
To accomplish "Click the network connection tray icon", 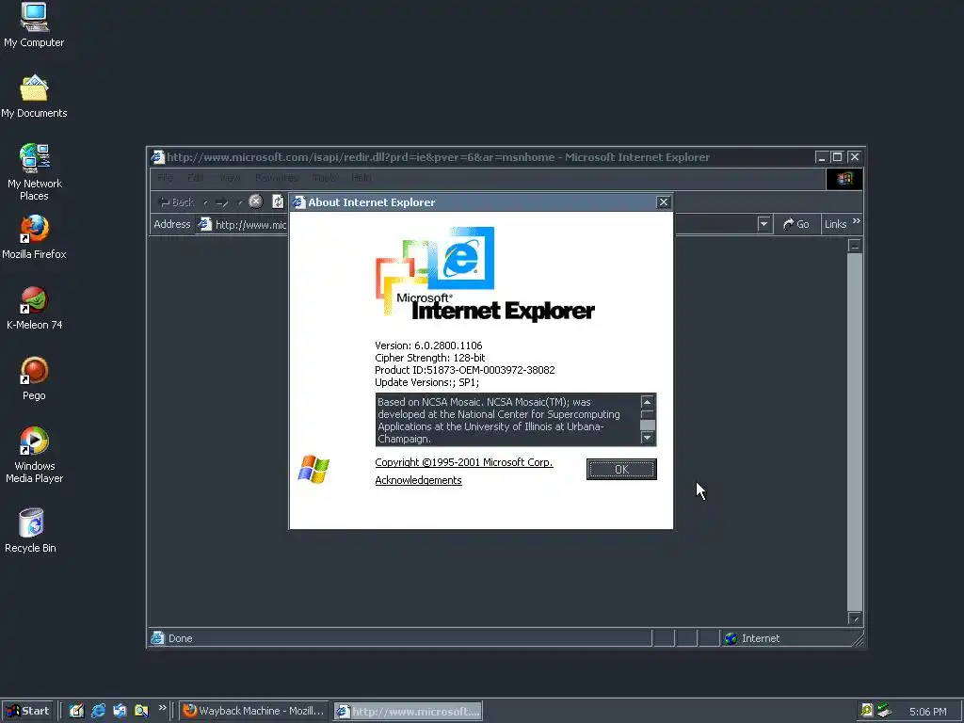I will coord(884,710).
